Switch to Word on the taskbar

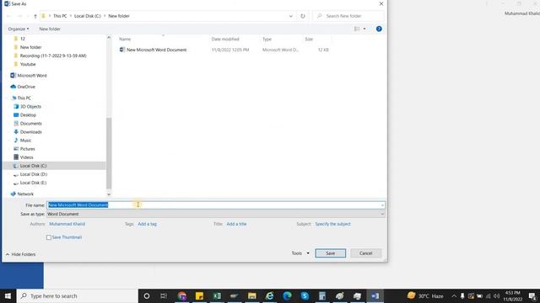pyautogui.click(x=375, y=295)
